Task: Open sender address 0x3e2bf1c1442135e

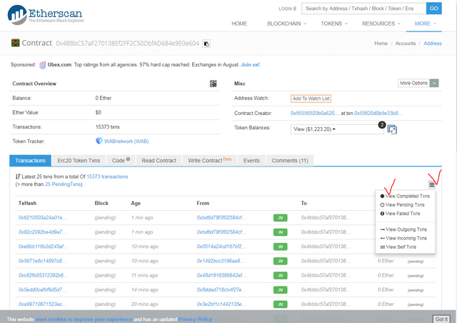Action: click(x=221, y=304)
